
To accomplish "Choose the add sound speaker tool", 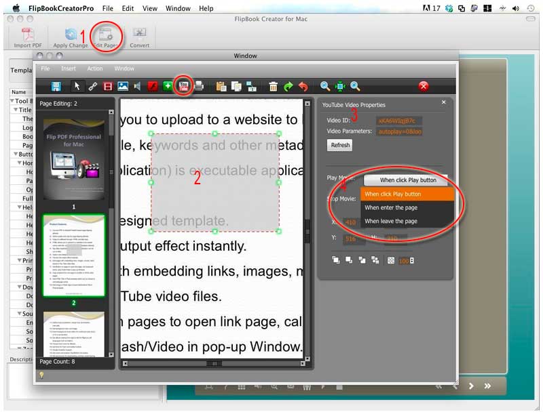I will coord(138,86).
